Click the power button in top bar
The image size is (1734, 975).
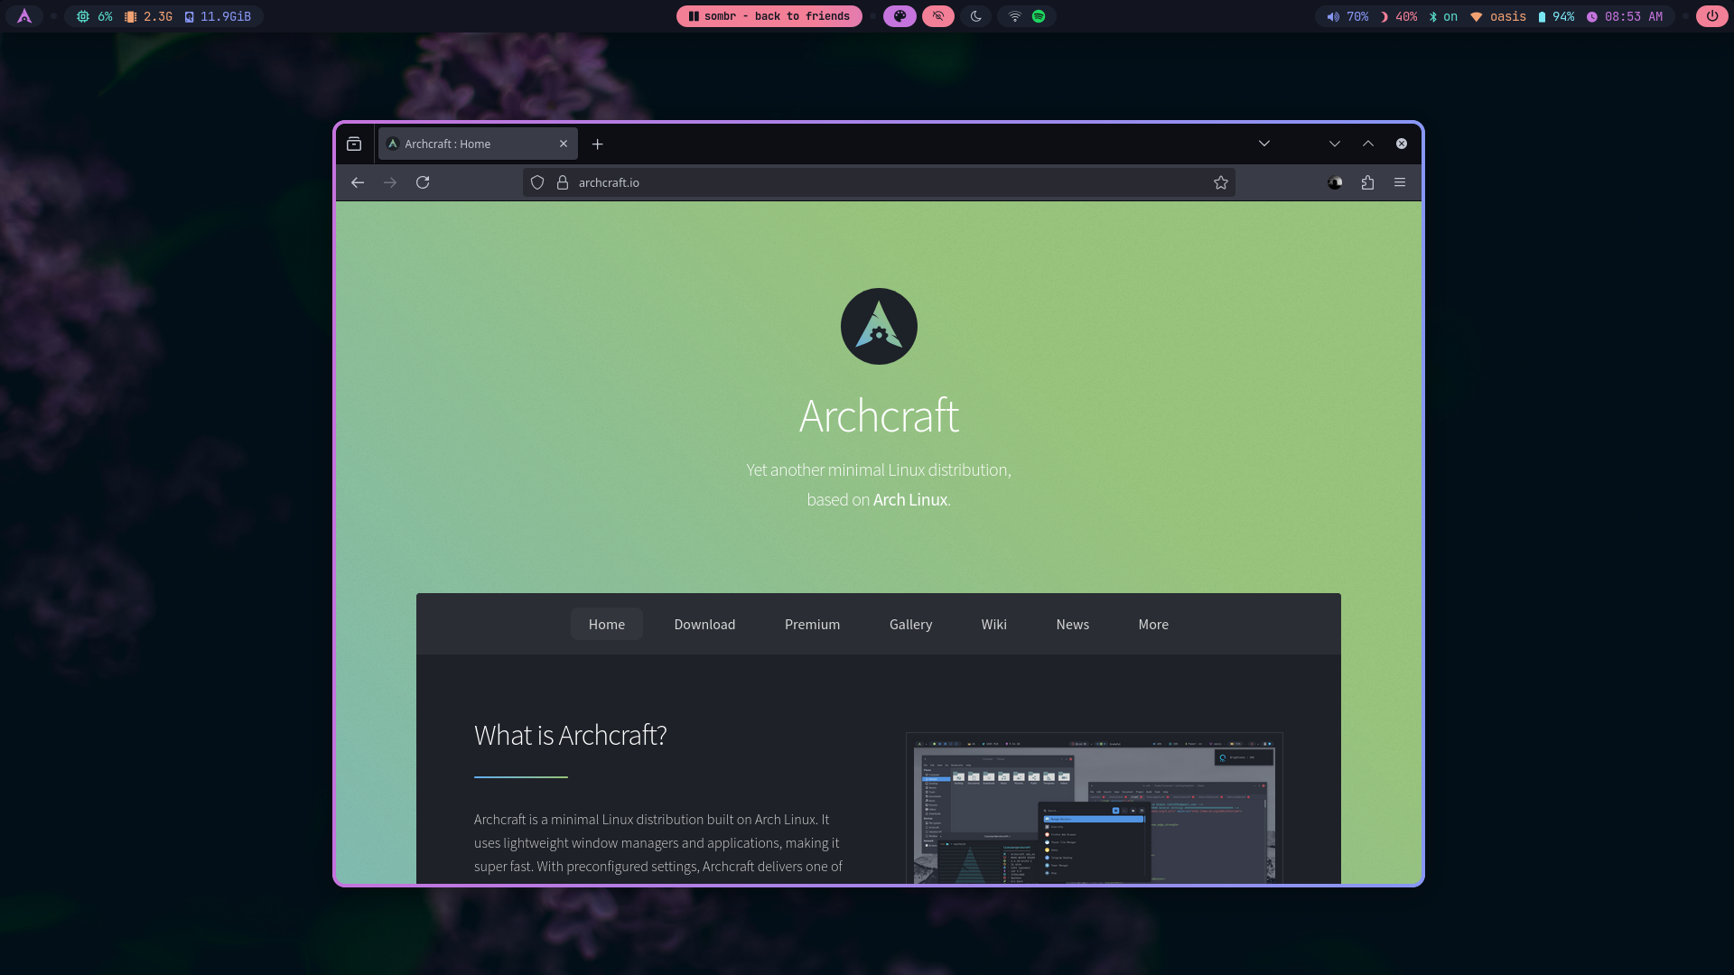1711,16
